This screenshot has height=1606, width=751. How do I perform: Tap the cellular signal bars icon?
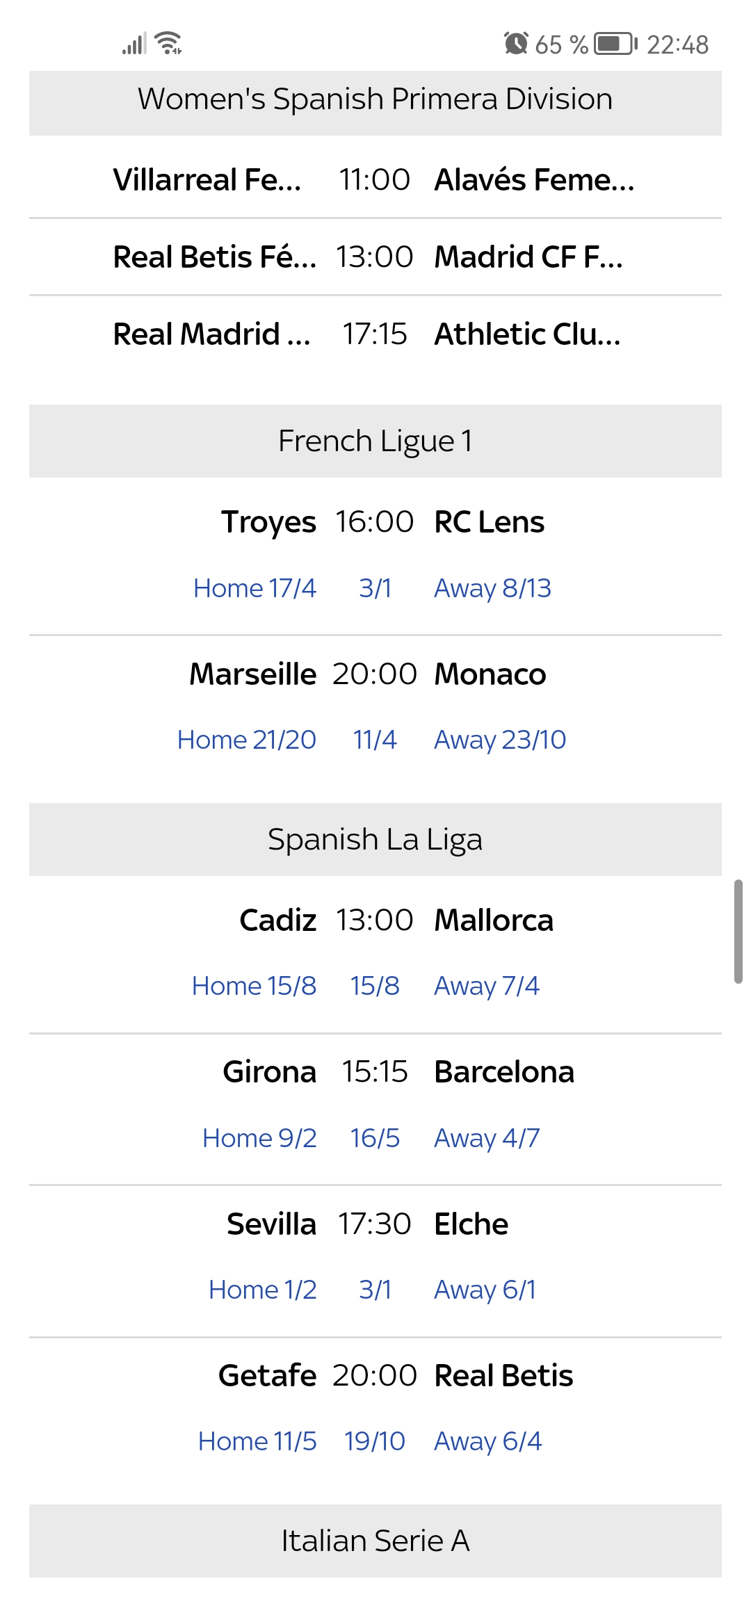coord(134,44)
